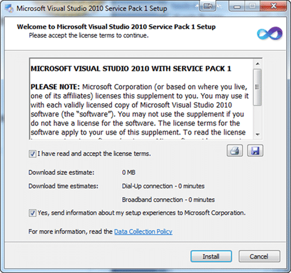Click the screen-switch button in title bar
This screenshot has height=273, width=291.
pos(208,6)
